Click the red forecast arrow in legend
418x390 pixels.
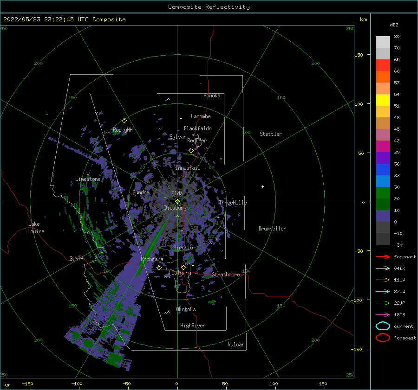pos(383,256)
